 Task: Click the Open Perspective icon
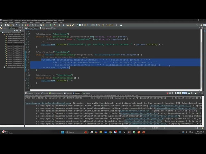click(x=201, y=25)
